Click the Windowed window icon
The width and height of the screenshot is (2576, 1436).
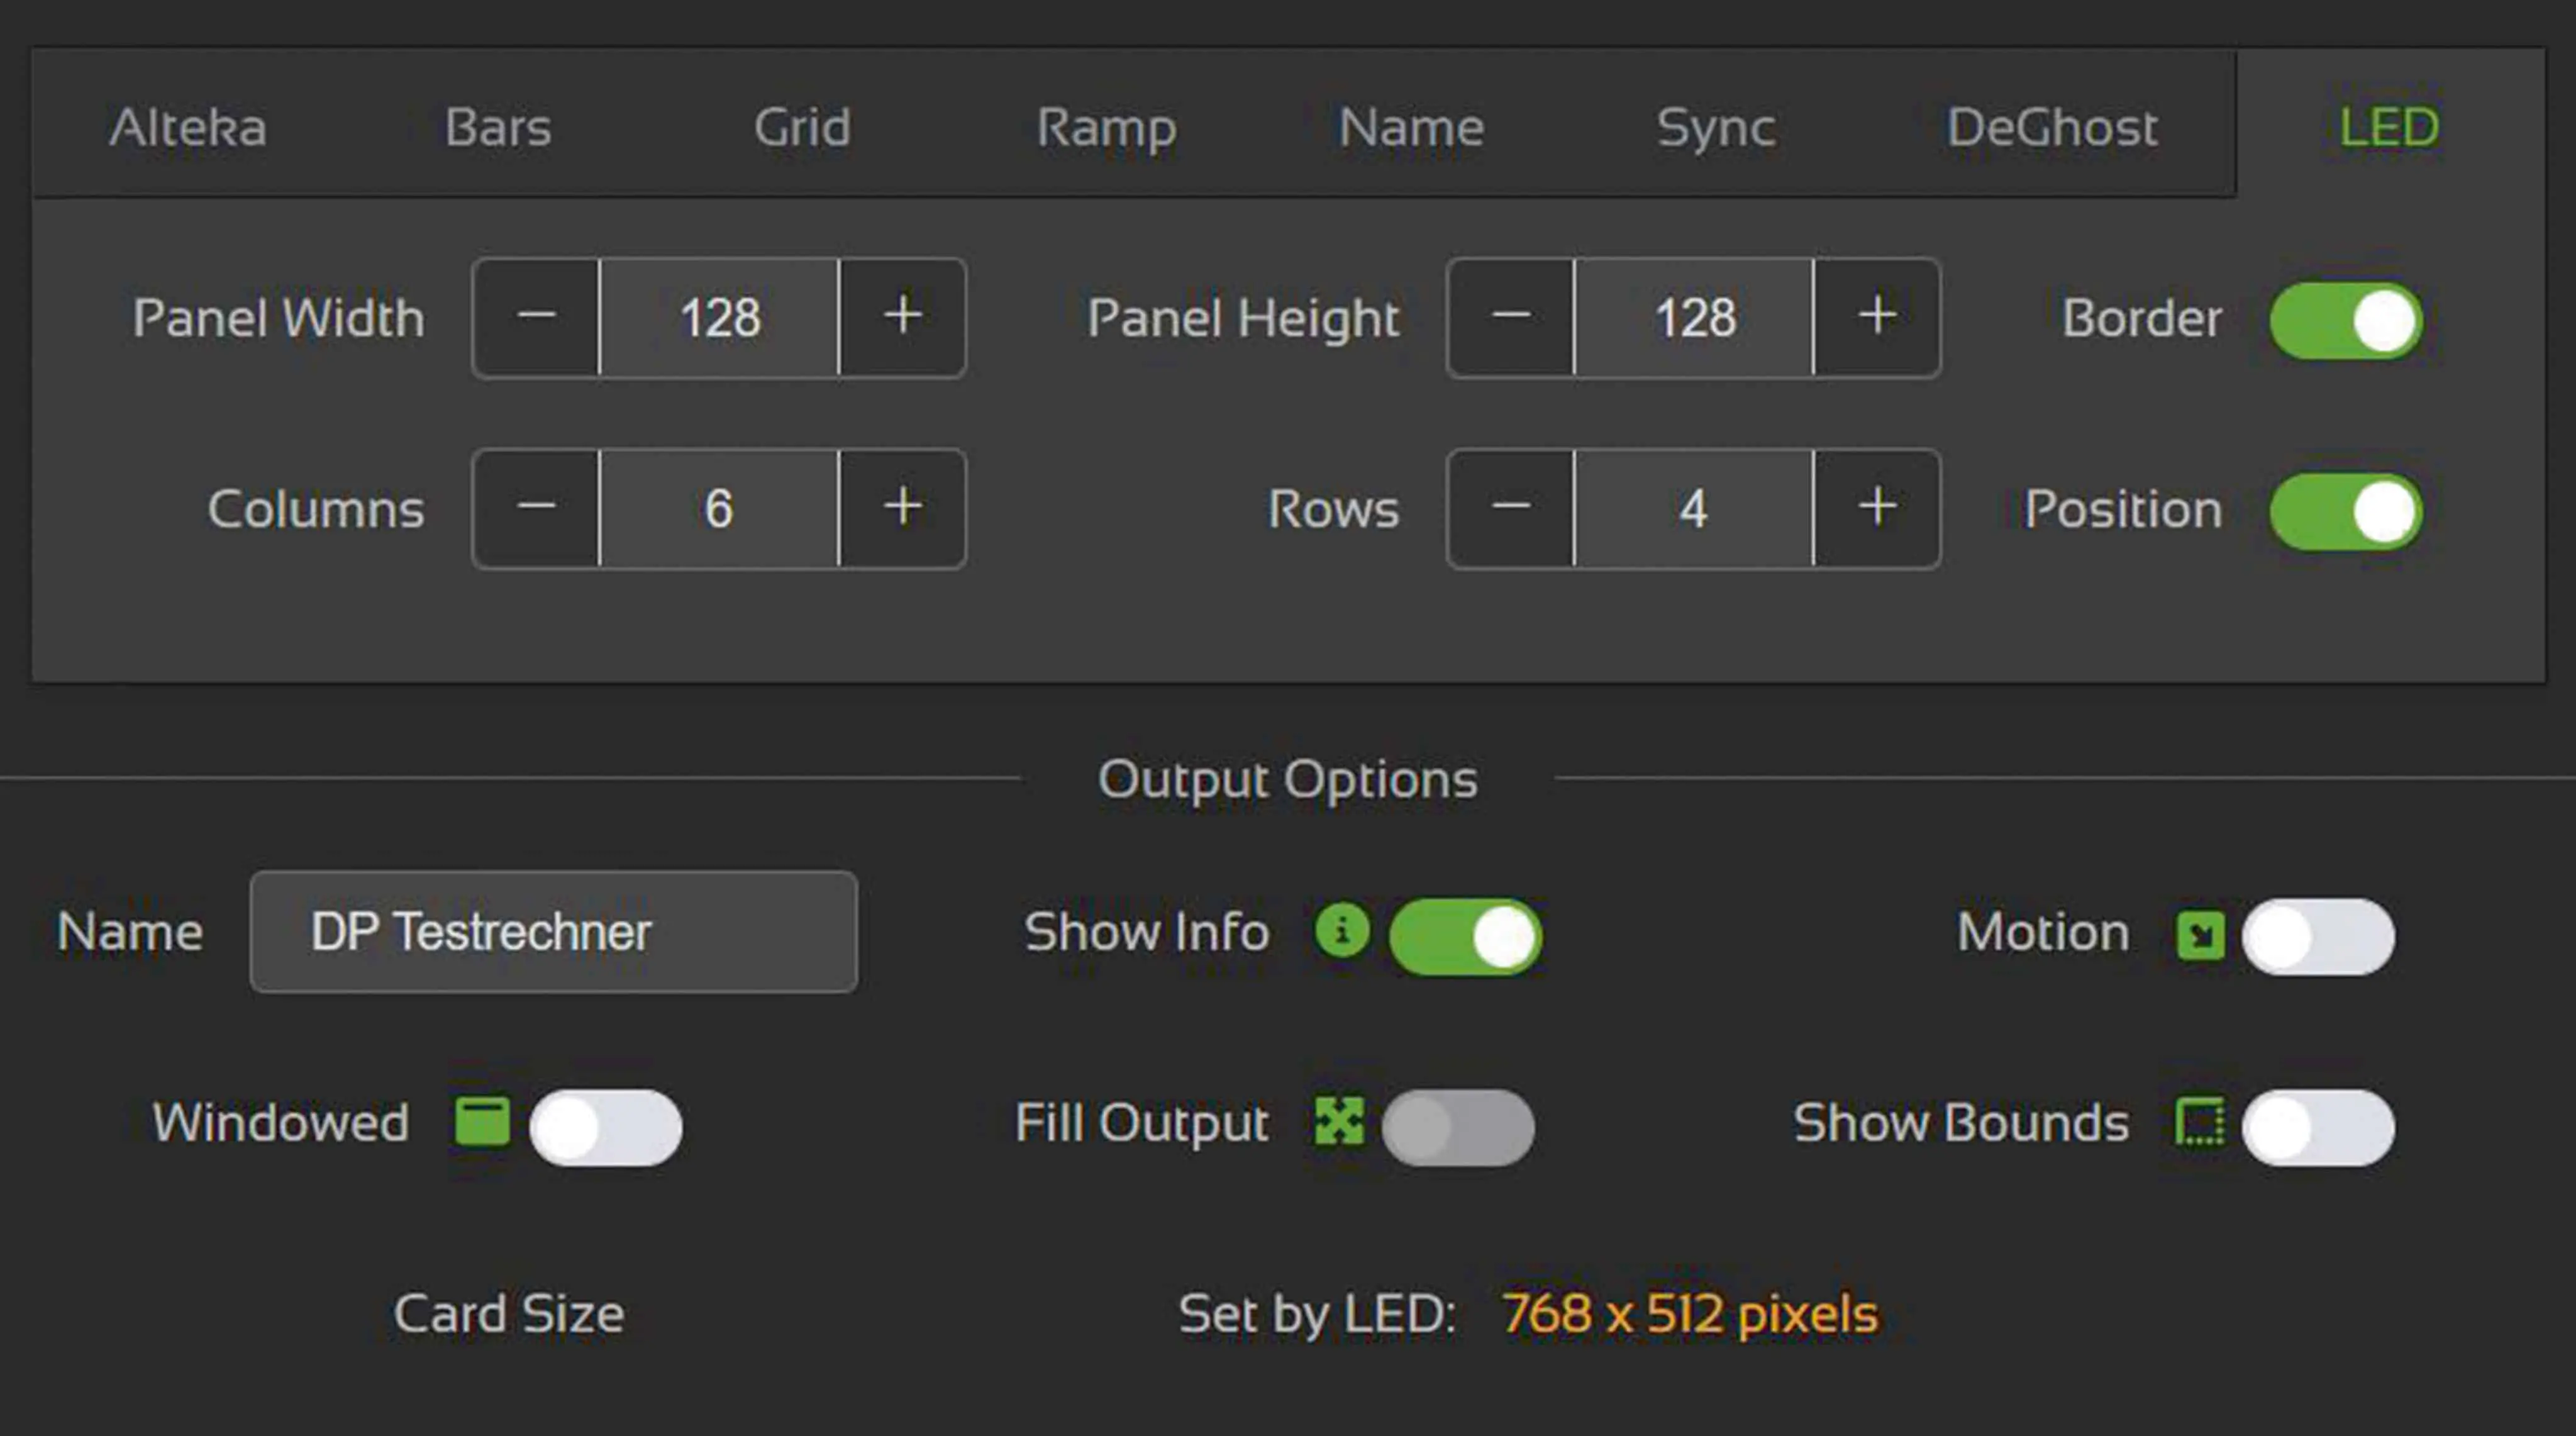pyautogui.click(x=482, y=1121)
